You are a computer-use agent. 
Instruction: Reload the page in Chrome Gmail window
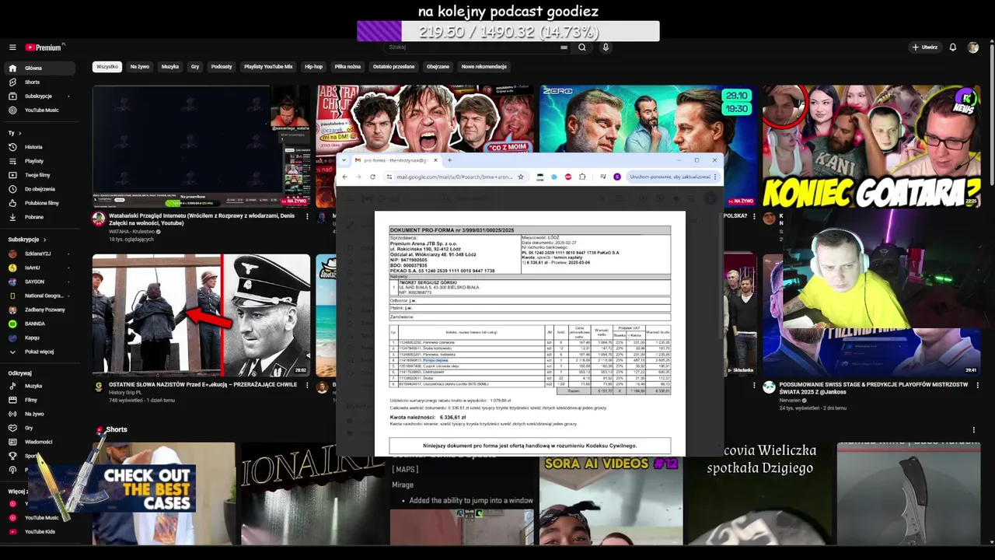pyautogui.click(x=372, y=177)
